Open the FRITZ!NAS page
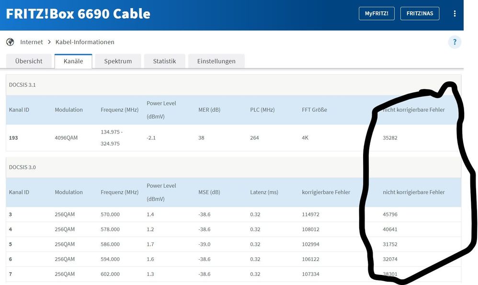This screenshot has width=478, height=285. tap(420, 13)
